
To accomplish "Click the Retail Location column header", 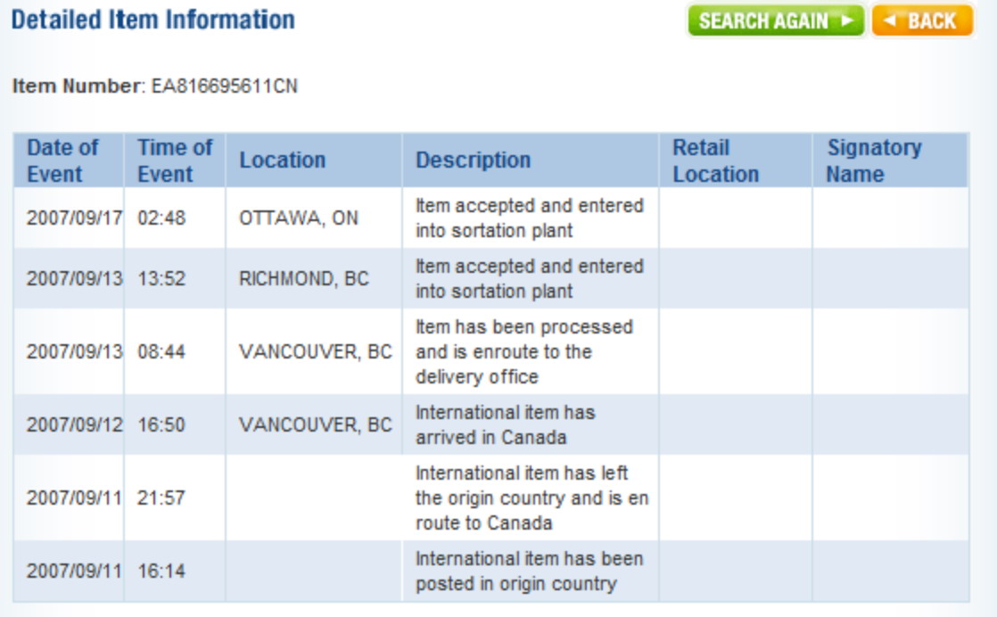I will click(715, 160).
